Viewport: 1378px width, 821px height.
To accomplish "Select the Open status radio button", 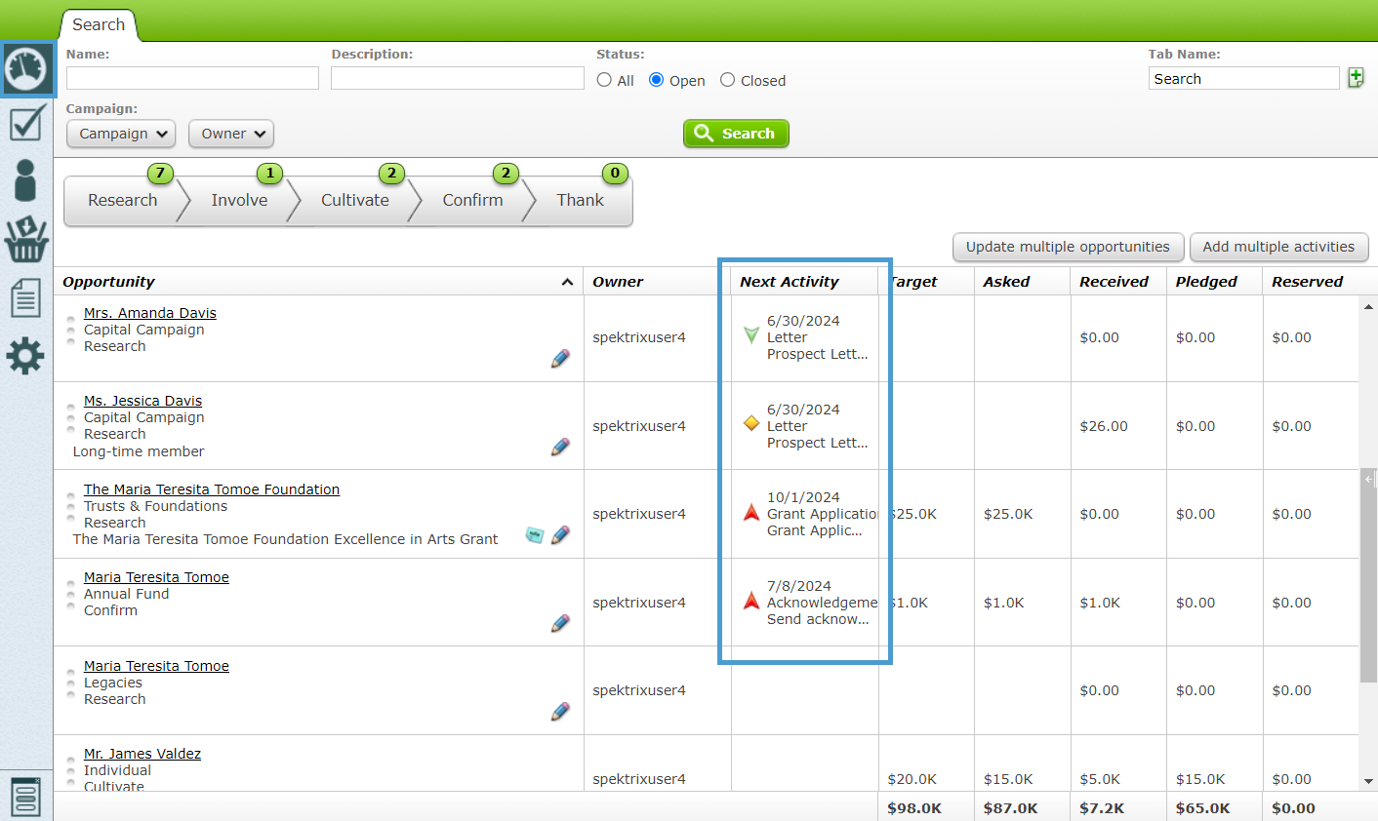I will click(x=657, y=80).
